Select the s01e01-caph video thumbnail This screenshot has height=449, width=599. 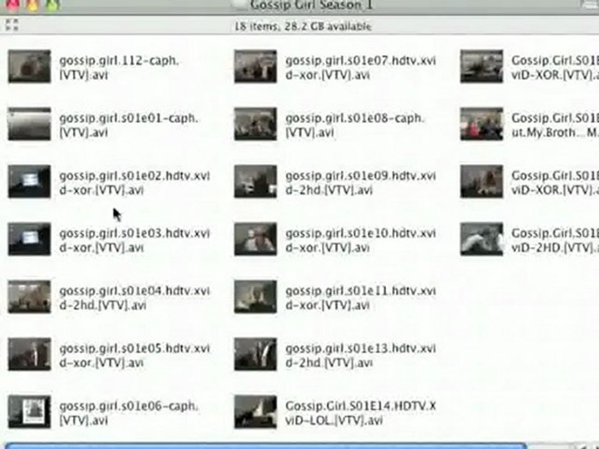(x=29, y=124)
